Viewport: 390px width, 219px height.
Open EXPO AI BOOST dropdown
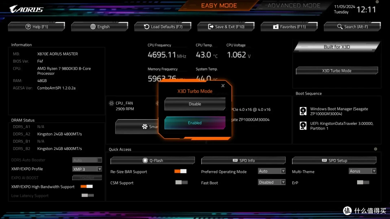click(87, 178)
